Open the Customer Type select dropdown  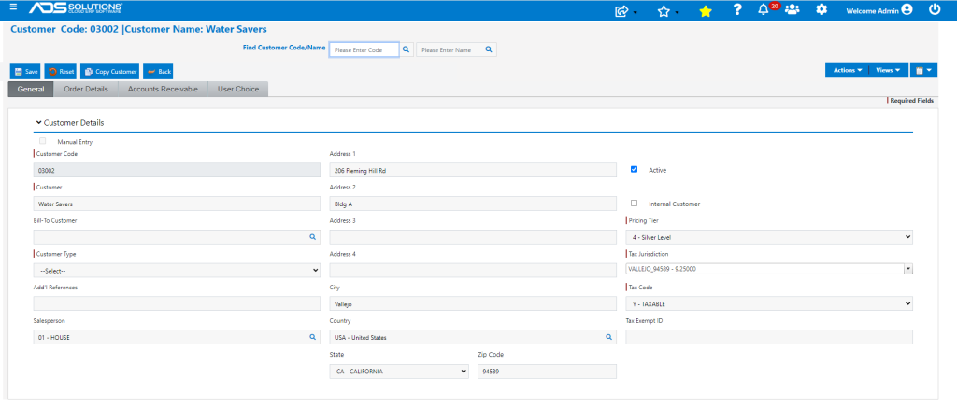click(x=177, y=271)
